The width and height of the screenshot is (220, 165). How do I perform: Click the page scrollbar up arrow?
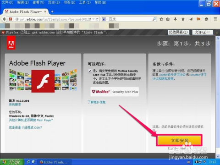click(218, 38)
